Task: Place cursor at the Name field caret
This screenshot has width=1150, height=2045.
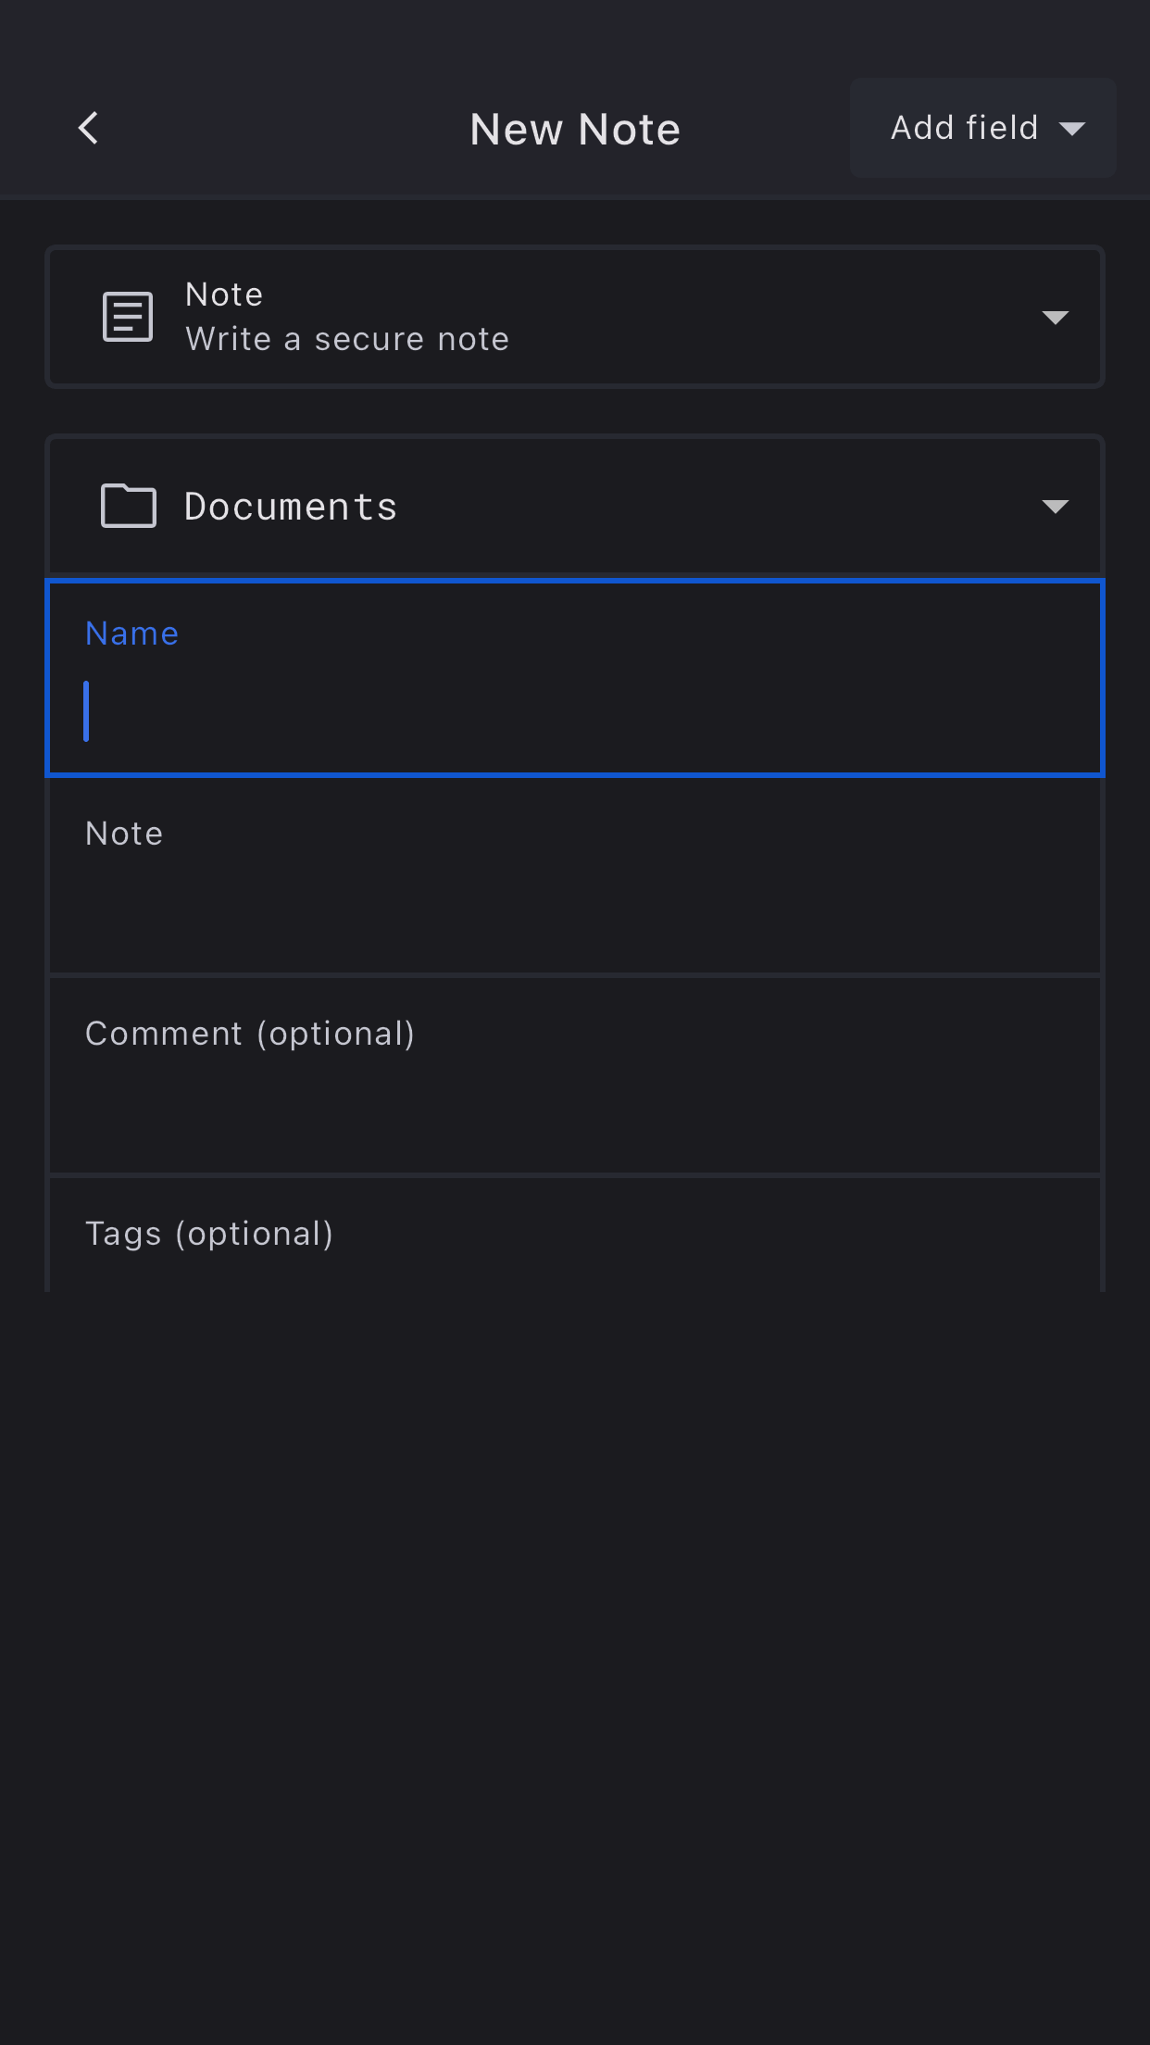Action: (87, 711)
